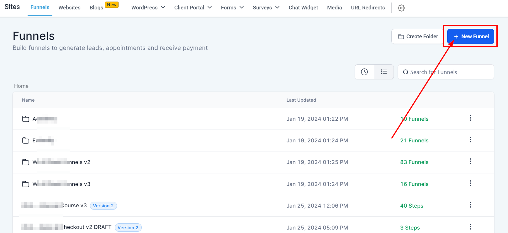Image resolution: width=508 pixels, height=233 pixels.
Task: Click folder icon of the v2 folder row
Action: pos(26,162)
